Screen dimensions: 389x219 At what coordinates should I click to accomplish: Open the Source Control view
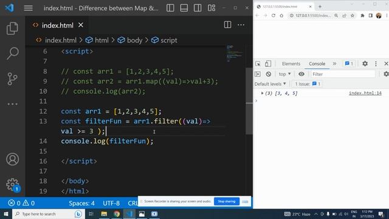coord(12,78)
